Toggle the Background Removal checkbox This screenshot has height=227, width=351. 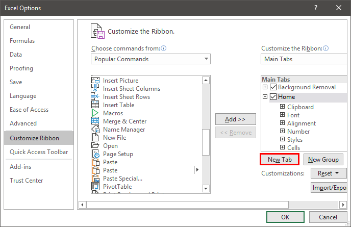coord(273,87)
